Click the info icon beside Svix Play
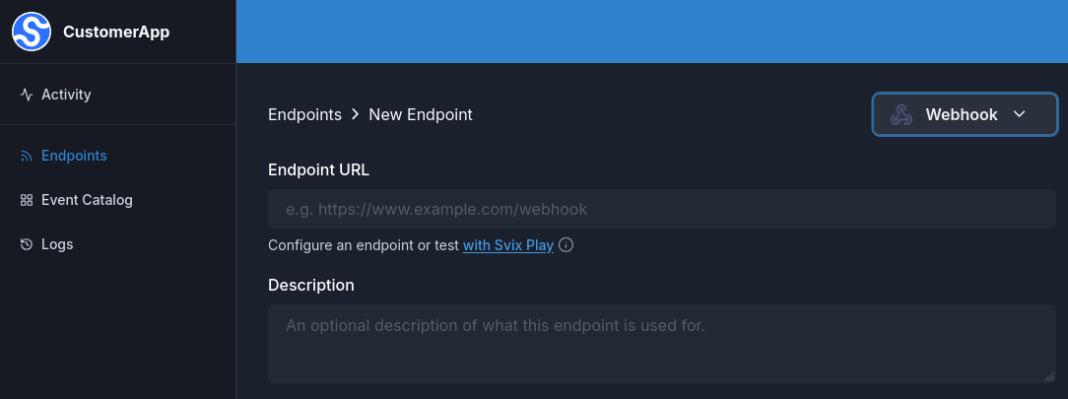 tap(567, 245)
